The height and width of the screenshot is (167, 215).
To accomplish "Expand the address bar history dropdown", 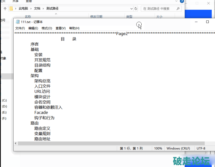I will click(131, 9).
